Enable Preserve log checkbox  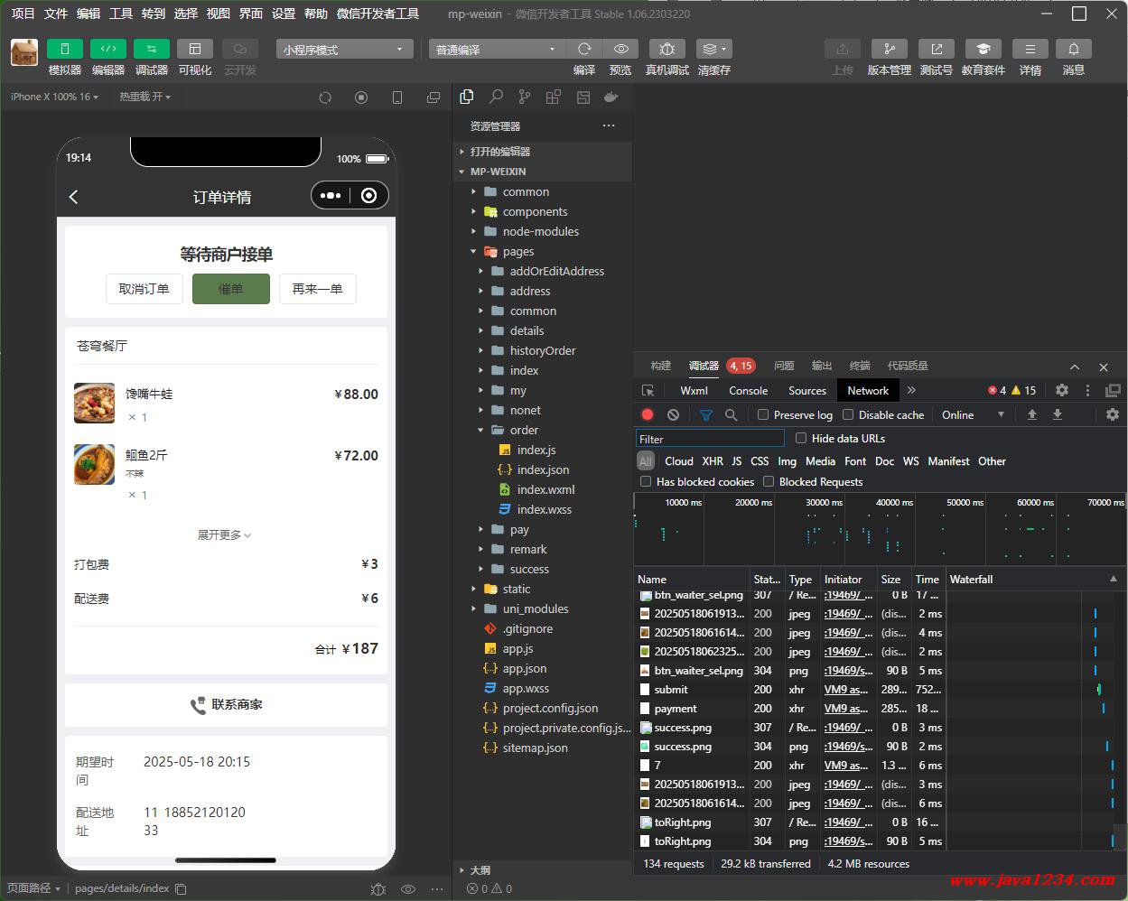(x=763, y=414)
